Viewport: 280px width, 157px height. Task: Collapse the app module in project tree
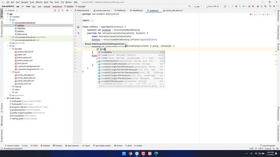pos(5,14)
